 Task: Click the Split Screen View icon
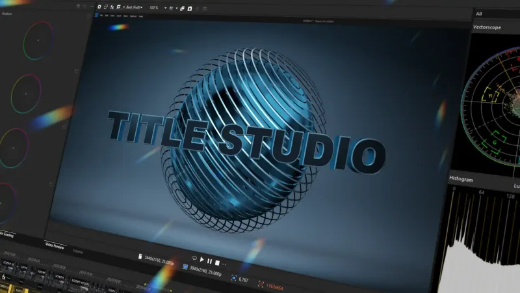point(119,7)
